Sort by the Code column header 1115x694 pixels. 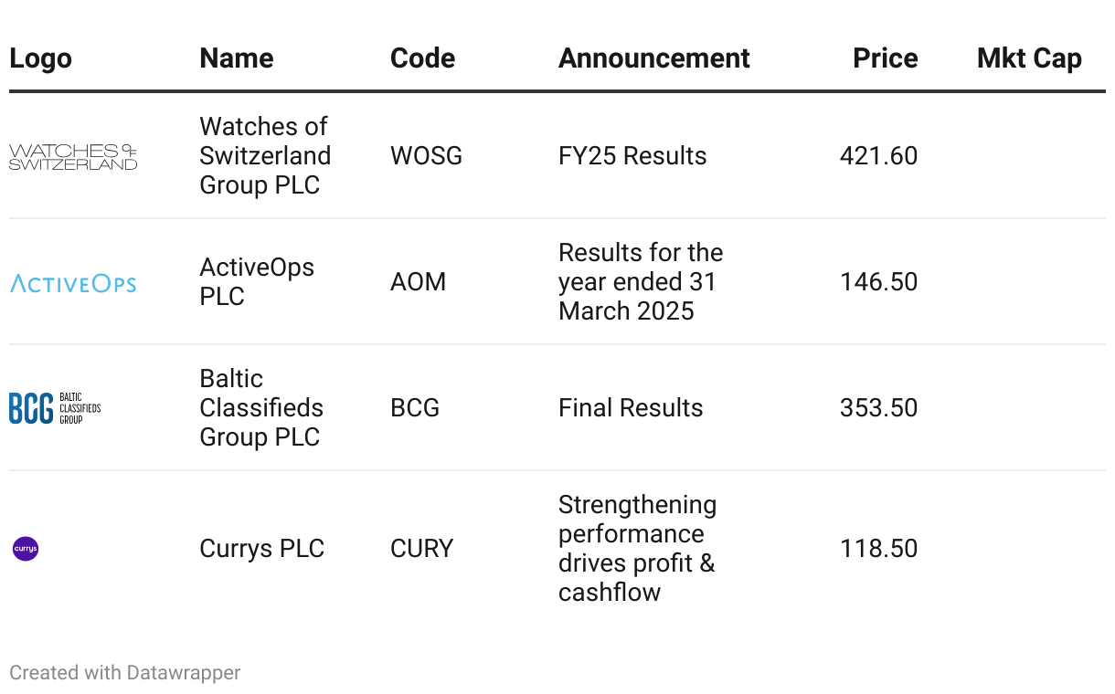pos(422,58)
